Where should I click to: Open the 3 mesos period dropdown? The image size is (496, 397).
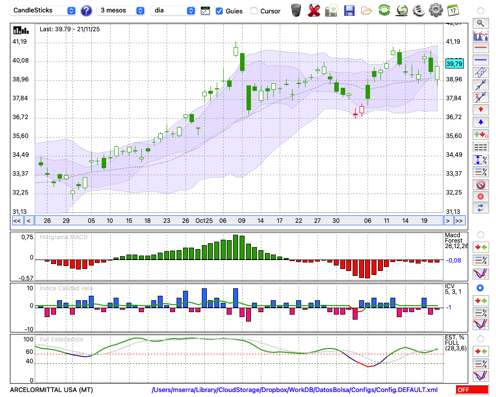(x=121, y=10)
